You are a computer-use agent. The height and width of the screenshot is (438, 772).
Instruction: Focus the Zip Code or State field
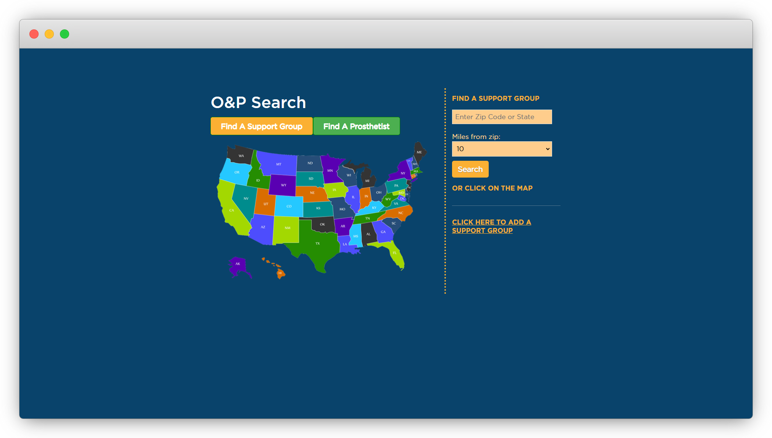(502, 117)
